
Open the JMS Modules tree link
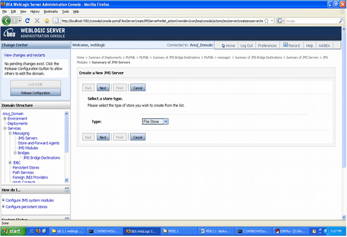tap(28, 147)
